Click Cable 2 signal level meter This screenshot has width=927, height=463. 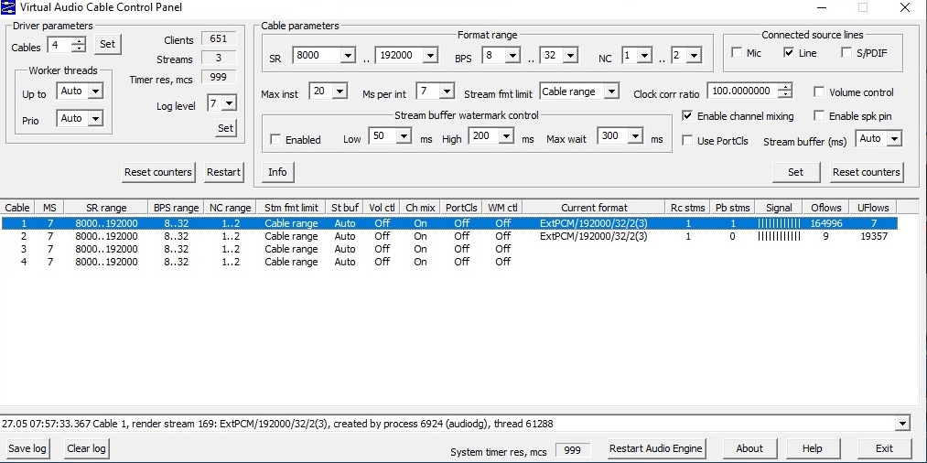coord(779,236)
